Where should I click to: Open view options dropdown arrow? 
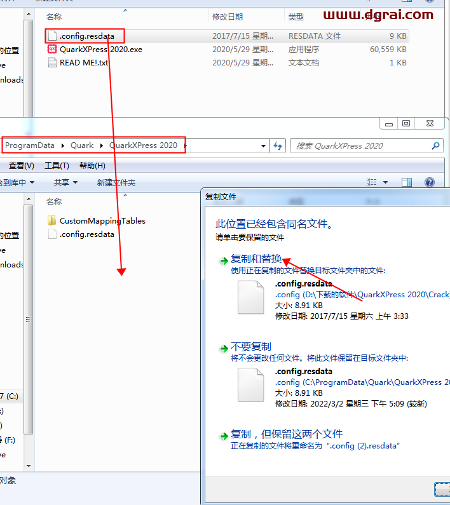coord(386,182)
